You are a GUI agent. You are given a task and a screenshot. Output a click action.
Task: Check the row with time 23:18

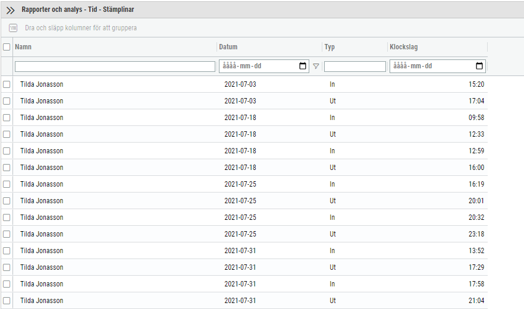[x=7, y=234]
